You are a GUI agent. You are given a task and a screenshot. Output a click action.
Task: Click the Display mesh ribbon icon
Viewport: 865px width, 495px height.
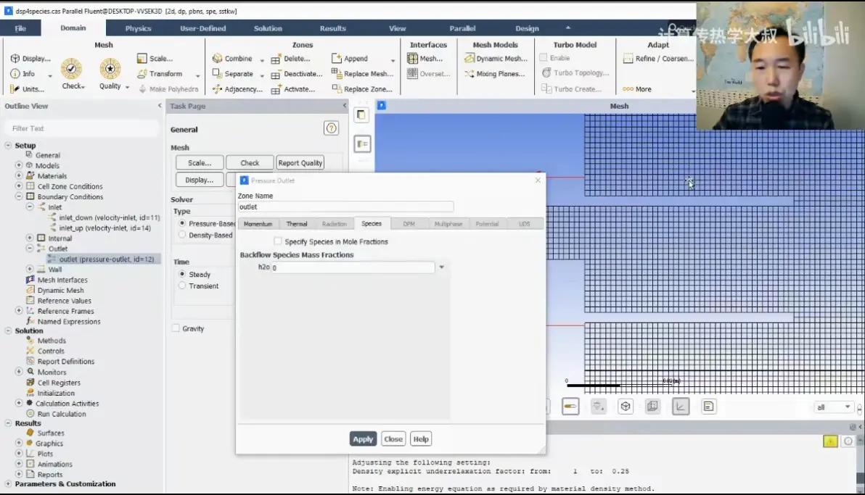(x=15, y=59)
